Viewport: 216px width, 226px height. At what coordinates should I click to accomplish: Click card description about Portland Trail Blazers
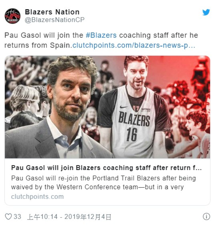pyautogui.click(x=104, y=183)
